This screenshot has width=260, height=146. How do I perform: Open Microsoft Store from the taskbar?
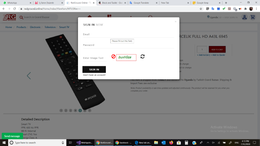(x=179, y=143)
